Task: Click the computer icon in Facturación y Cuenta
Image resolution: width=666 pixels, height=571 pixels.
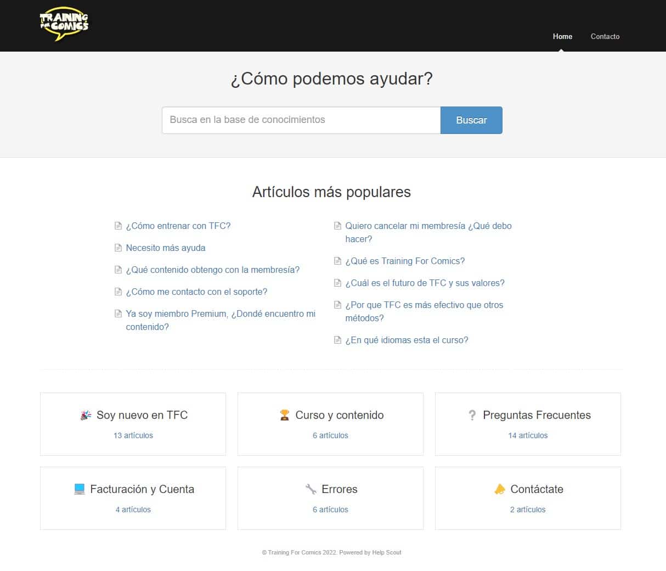Action: (80, 489)
